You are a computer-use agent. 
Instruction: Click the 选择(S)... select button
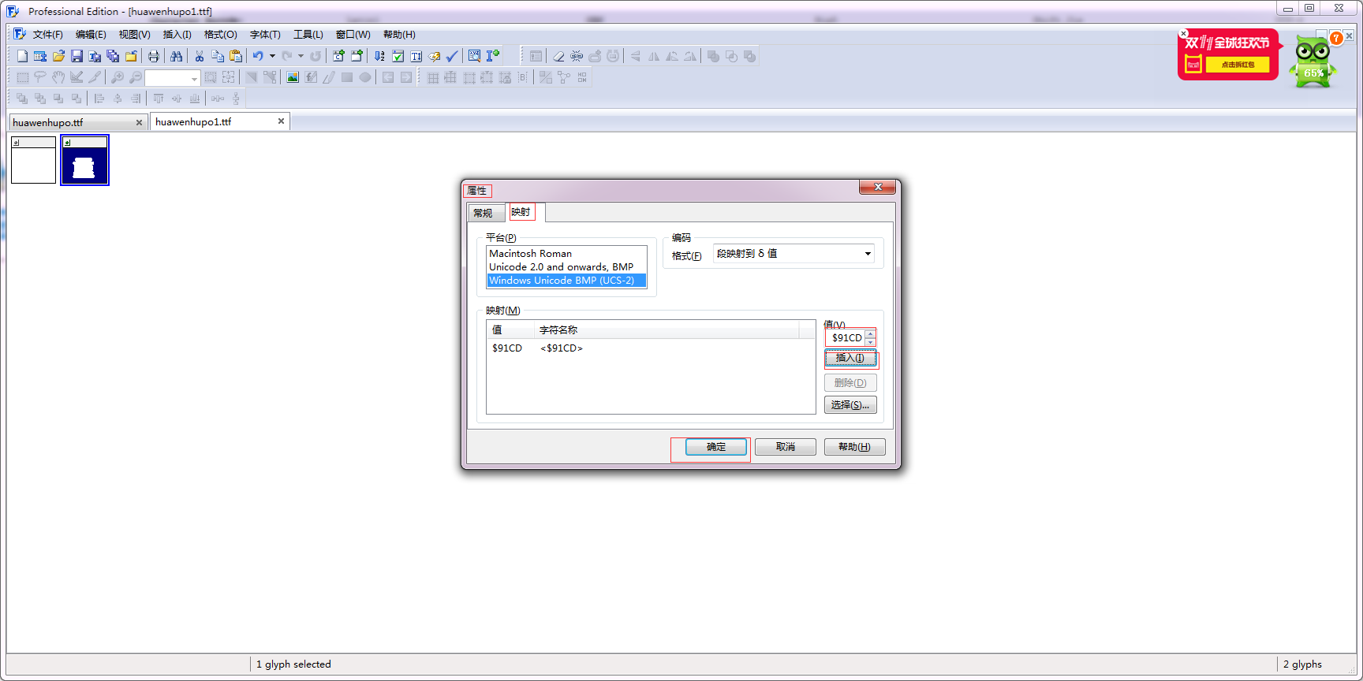(x=850, y=405)
